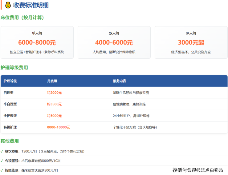Image resolution: width=228 pixels, height=175 pixels.
Task: Select the 单人间 pricing card
Action: (x=37, y=42)
